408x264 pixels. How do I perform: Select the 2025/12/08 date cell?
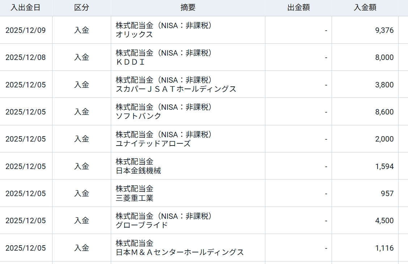tap(26, 57)
